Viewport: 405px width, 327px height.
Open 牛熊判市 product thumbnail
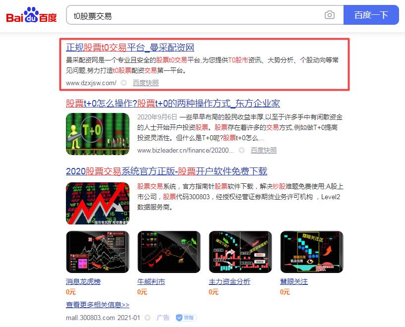point(169,252)
